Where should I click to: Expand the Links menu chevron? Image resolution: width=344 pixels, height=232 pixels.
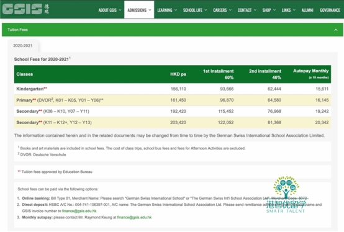[x=294, y=10]
